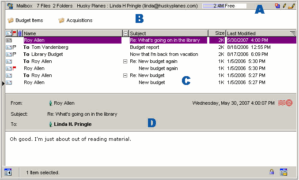
Task: Click the padlock icon in status bar
Action: pos(272,172)
